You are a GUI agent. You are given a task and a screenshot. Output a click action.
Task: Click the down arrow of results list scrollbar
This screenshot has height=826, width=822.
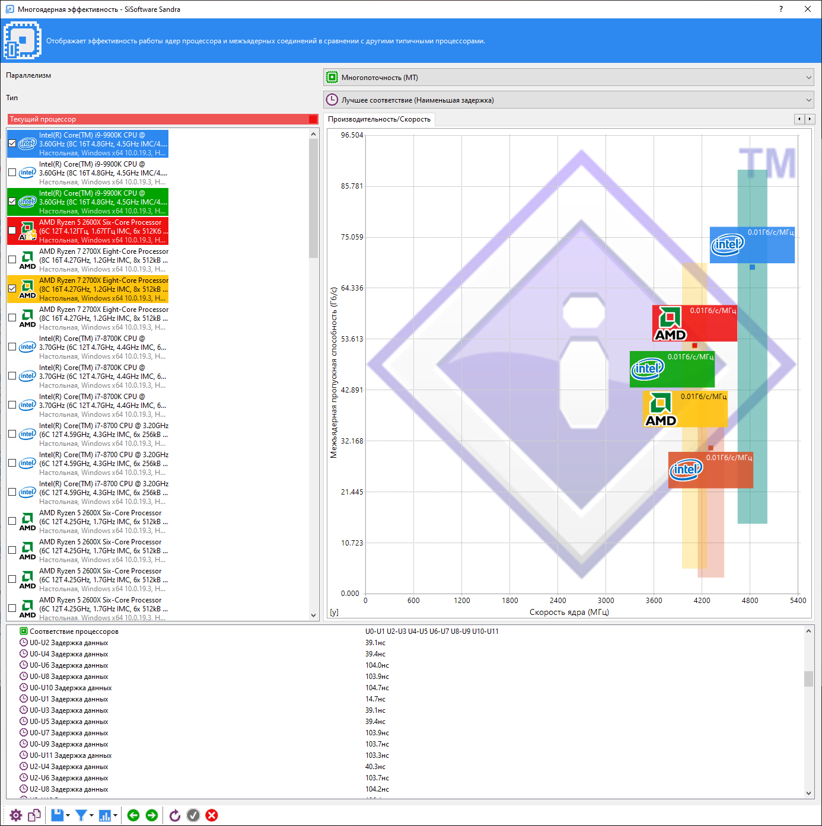[x=808, y=793]
